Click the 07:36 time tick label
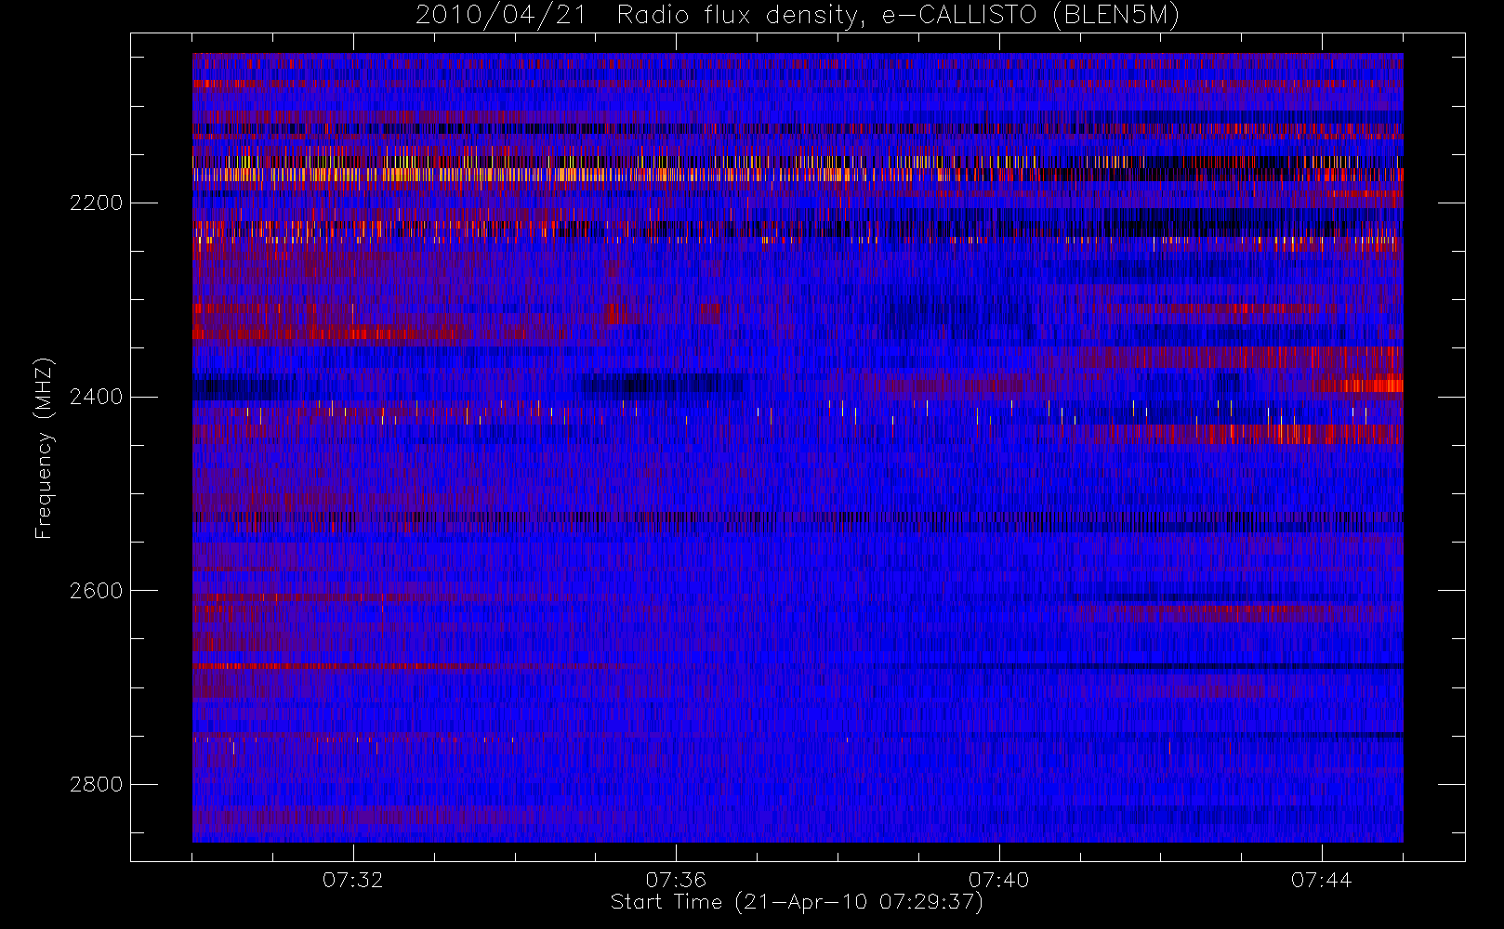 (676, 880)
